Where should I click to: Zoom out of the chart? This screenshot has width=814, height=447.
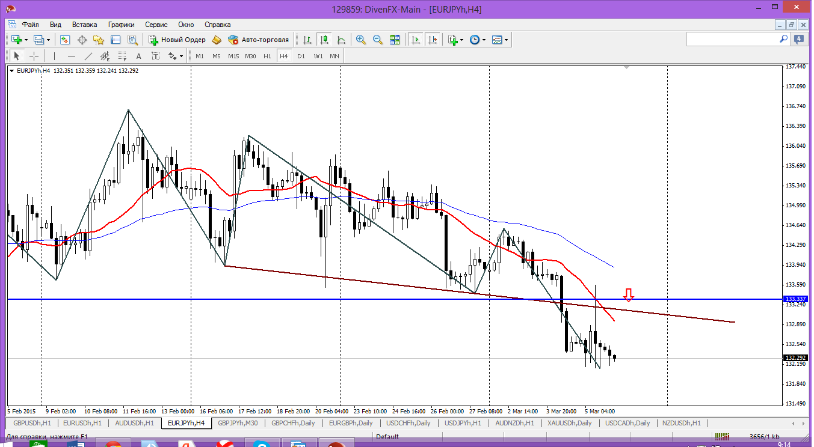click(378, 40)
